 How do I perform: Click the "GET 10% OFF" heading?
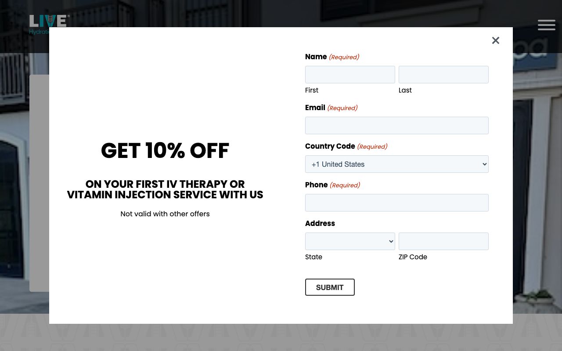click(x=165, y=150)
